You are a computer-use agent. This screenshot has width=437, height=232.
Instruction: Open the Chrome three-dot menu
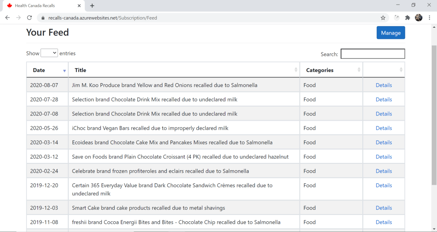click(429, 17)
